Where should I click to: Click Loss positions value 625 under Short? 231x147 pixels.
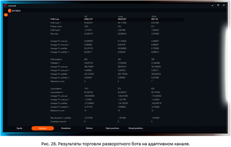pyautogui.click(x=153, y=88)
